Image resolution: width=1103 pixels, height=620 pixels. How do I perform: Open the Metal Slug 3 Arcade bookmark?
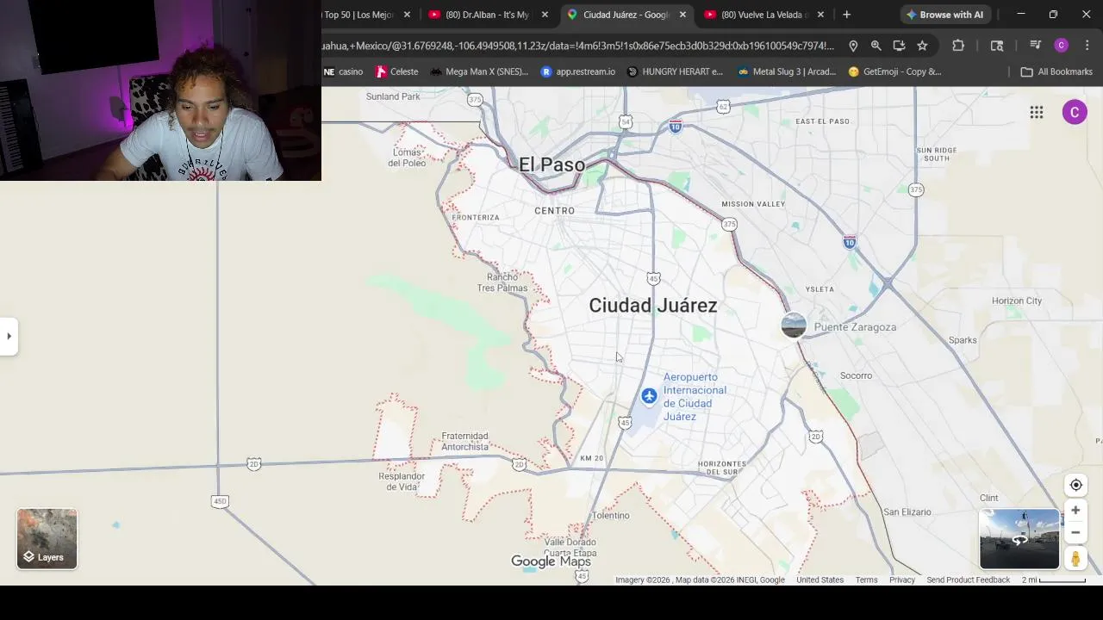pos(787,71)
